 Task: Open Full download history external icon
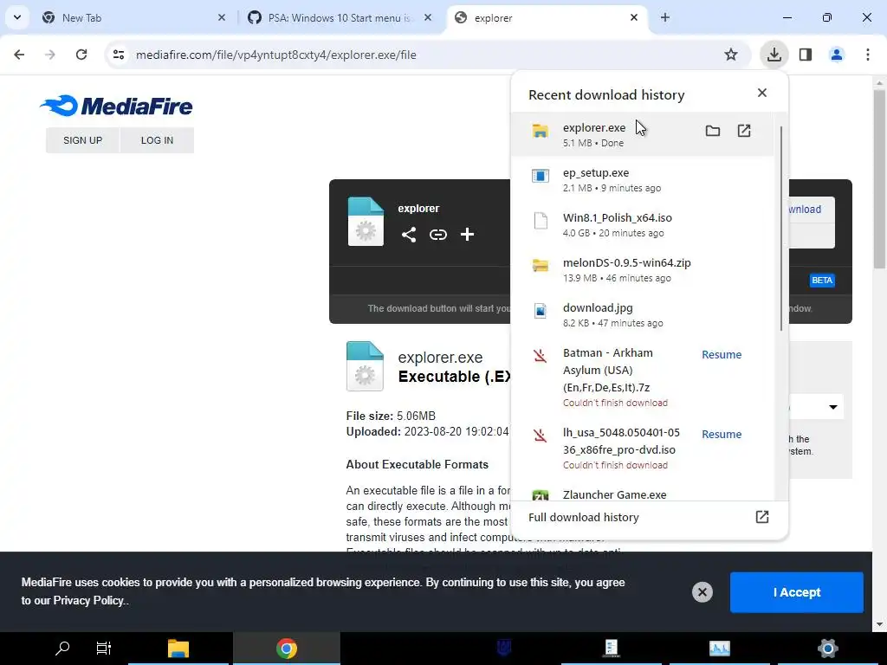point(762,517)
